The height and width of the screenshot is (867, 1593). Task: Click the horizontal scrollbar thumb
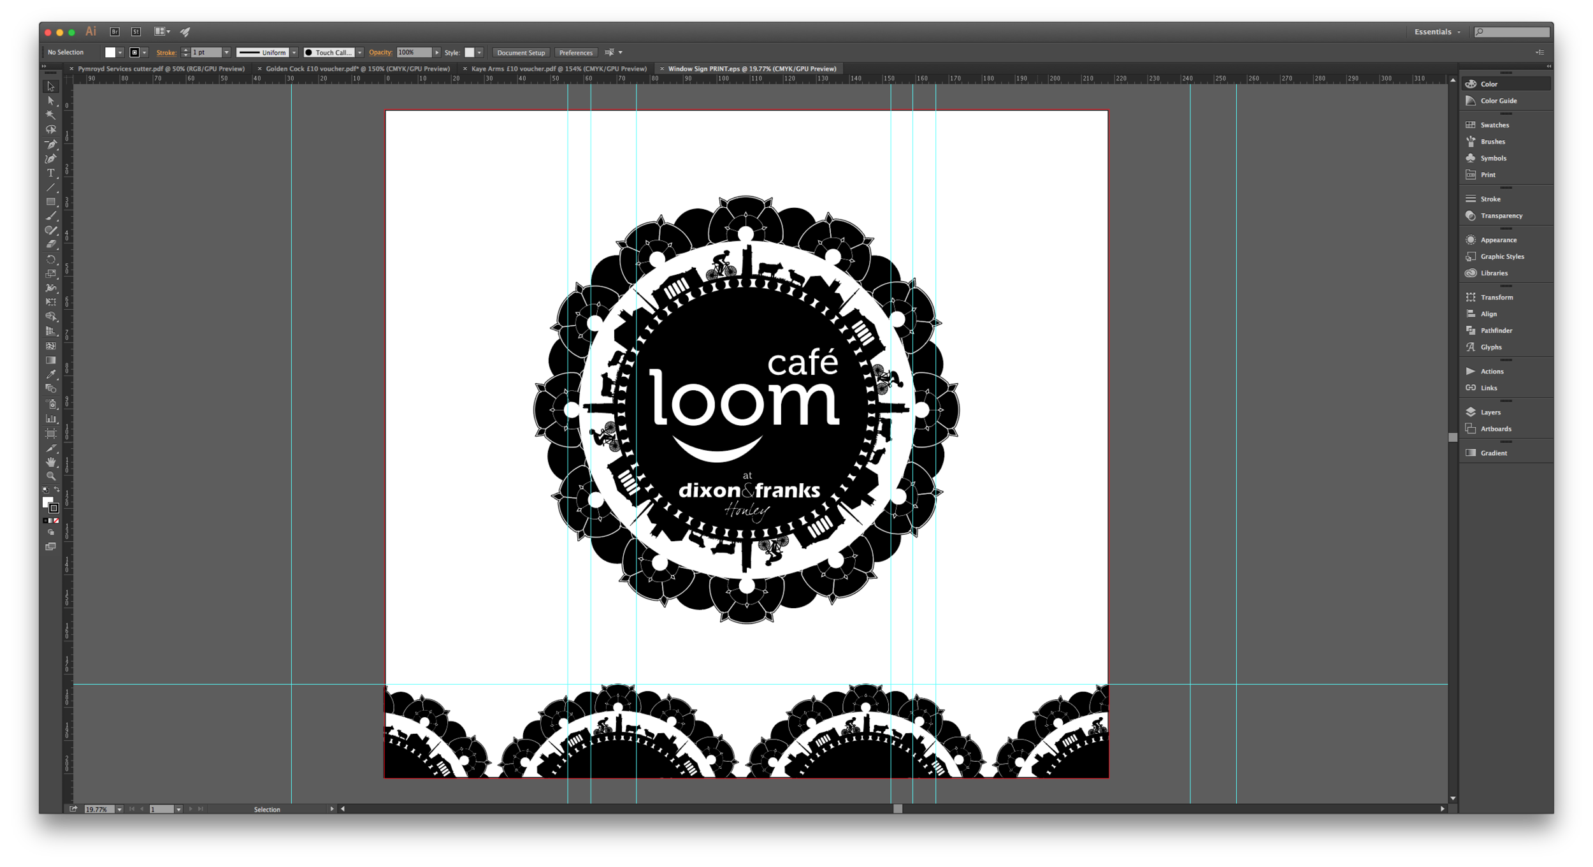898,808
